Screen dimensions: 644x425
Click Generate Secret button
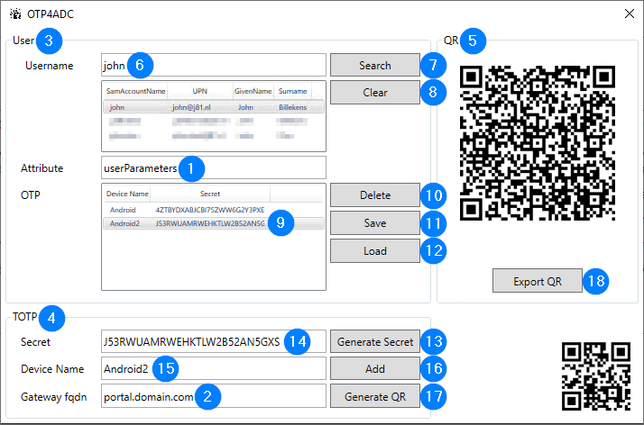click(x=375, y=341)
